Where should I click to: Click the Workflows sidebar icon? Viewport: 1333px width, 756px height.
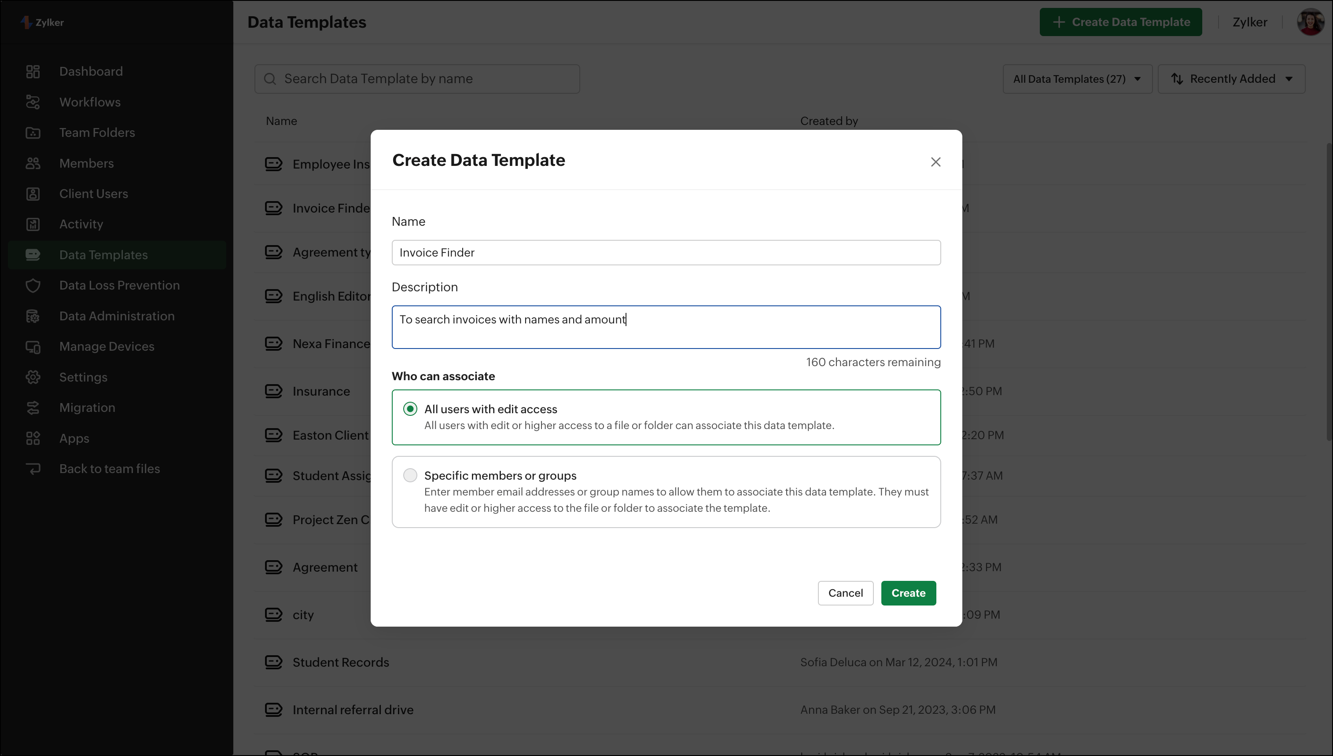point(33,102)
